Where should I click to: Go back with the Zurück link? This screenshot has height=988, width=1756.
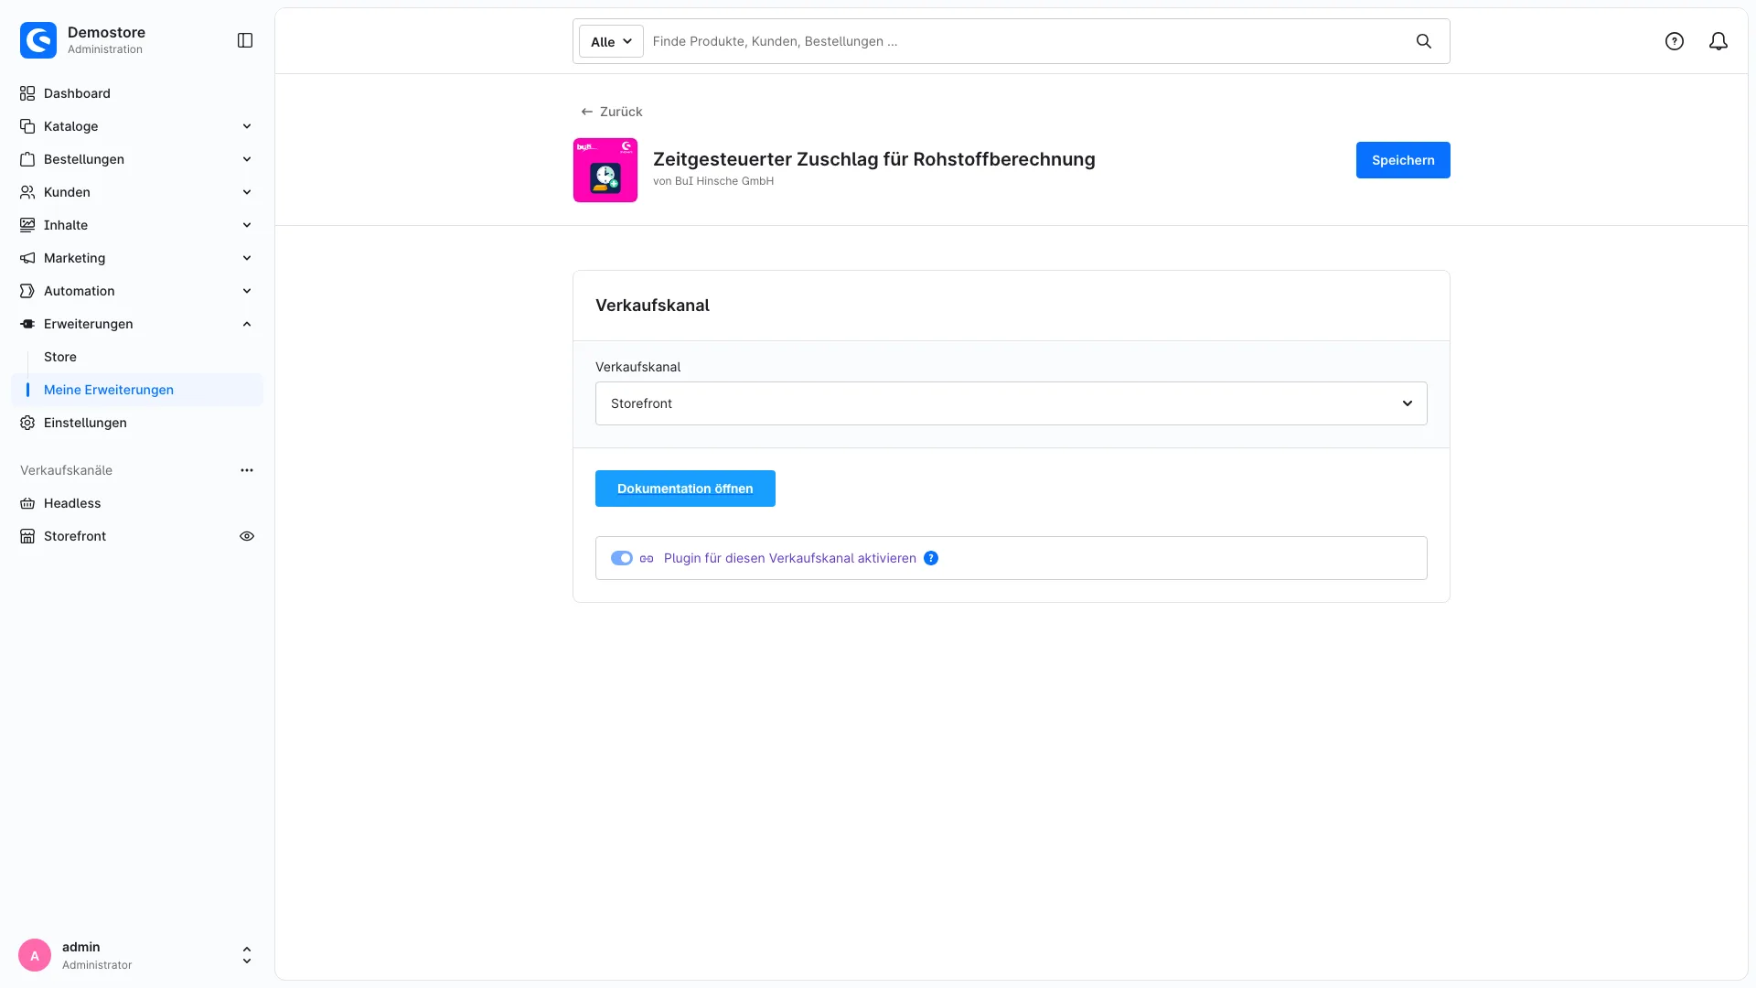(612, 112)
